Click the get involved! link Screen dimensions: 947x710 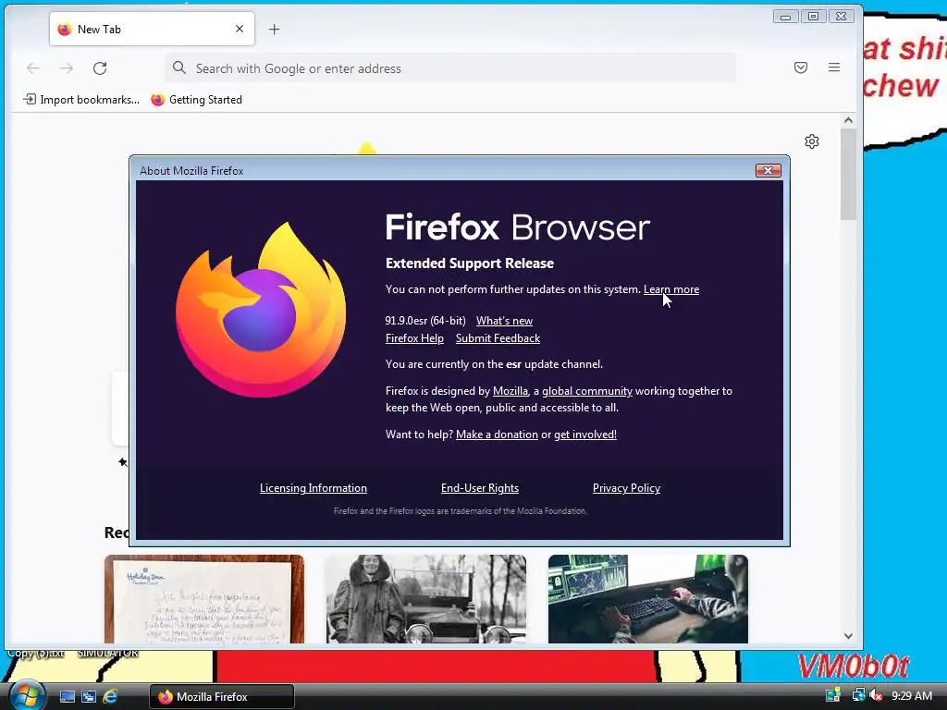click(x=585, y=435)
